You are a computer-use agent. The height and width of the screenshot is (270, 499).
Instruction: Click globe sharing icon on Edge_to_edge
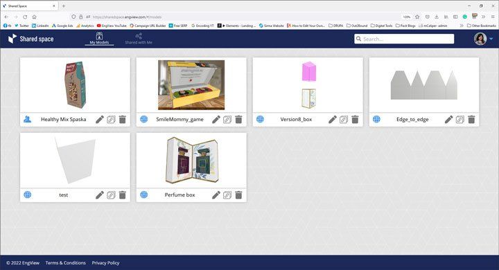(376, 119)
